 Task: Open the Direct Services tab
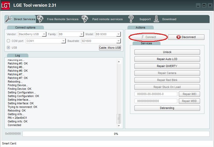coord(20,19)
